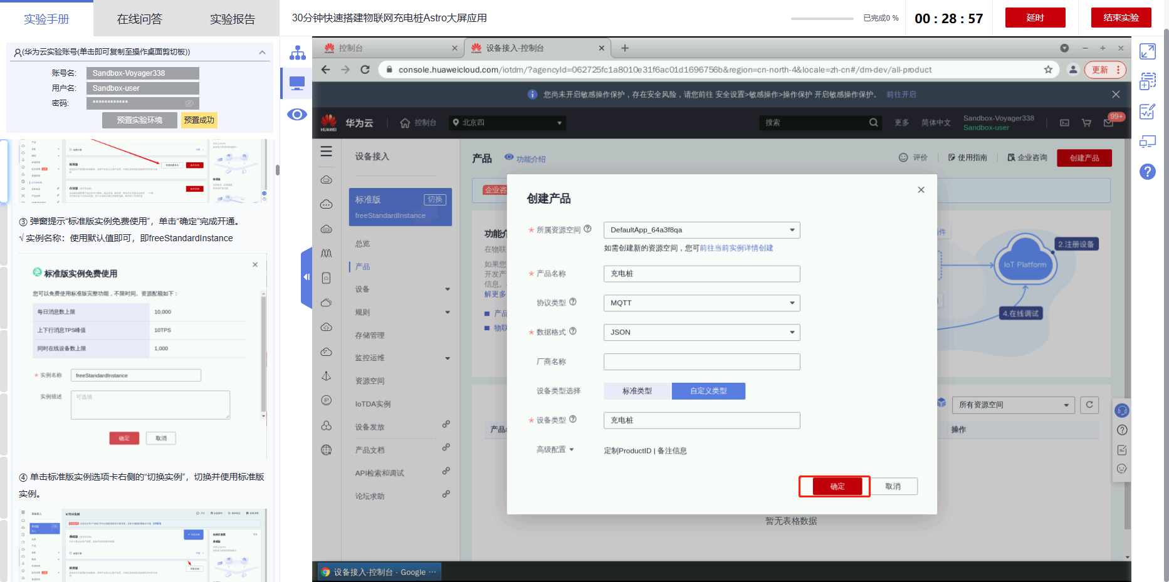Open the cloud shell terminal icon in header
Viewport: 1169px width, 582px height.
coord(1064,123)
